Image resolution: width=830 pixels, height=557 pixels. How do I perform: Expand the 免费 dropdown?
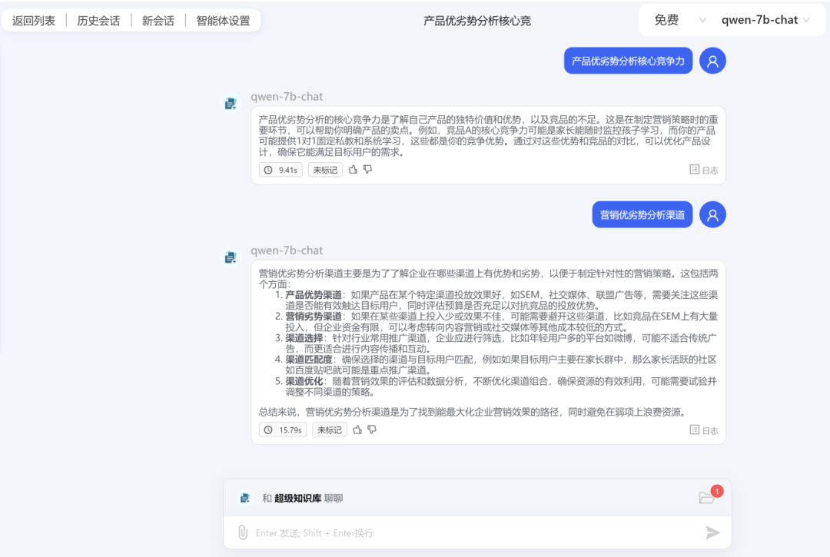pyautogui.click(x=679, y=20)
